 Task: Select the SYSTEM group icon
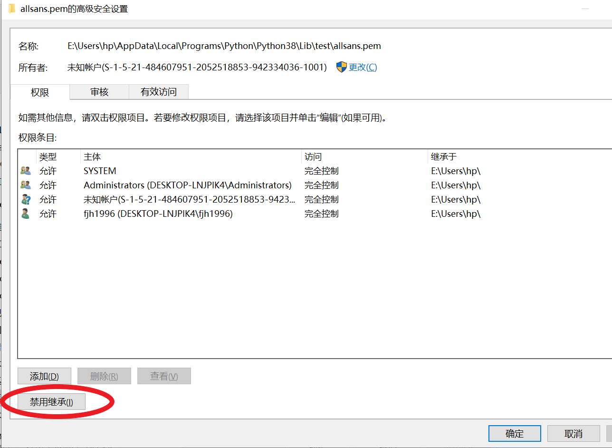pyautogui.click(x=26, y=171)
